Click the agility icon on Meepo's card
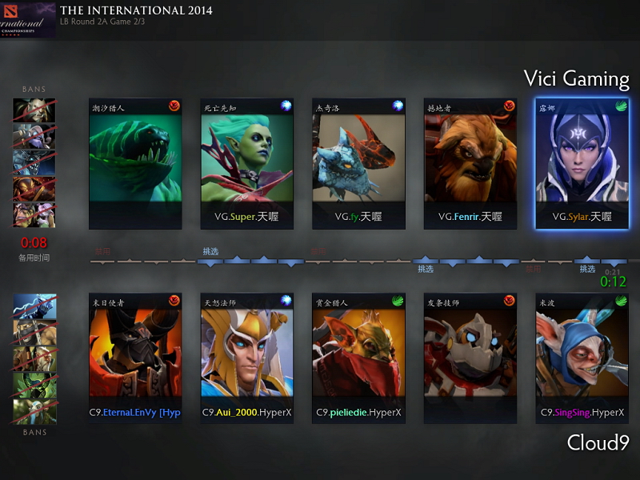Image resolution: width=640 pixels, height=480 pixels. [622, 301]
